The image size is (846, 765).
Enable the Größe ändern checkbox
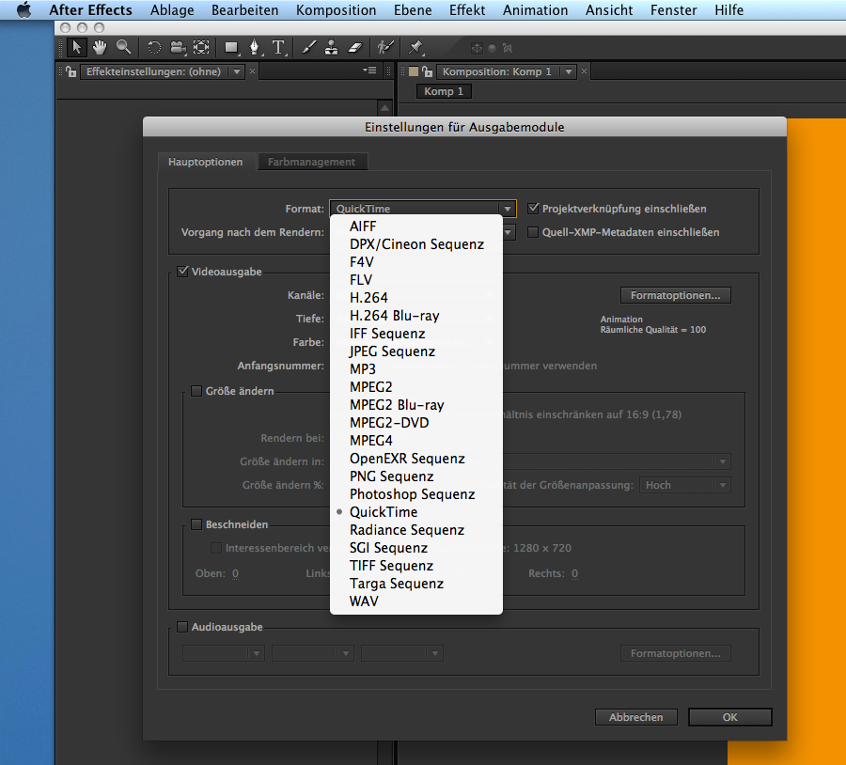click(x=196, y=391)
